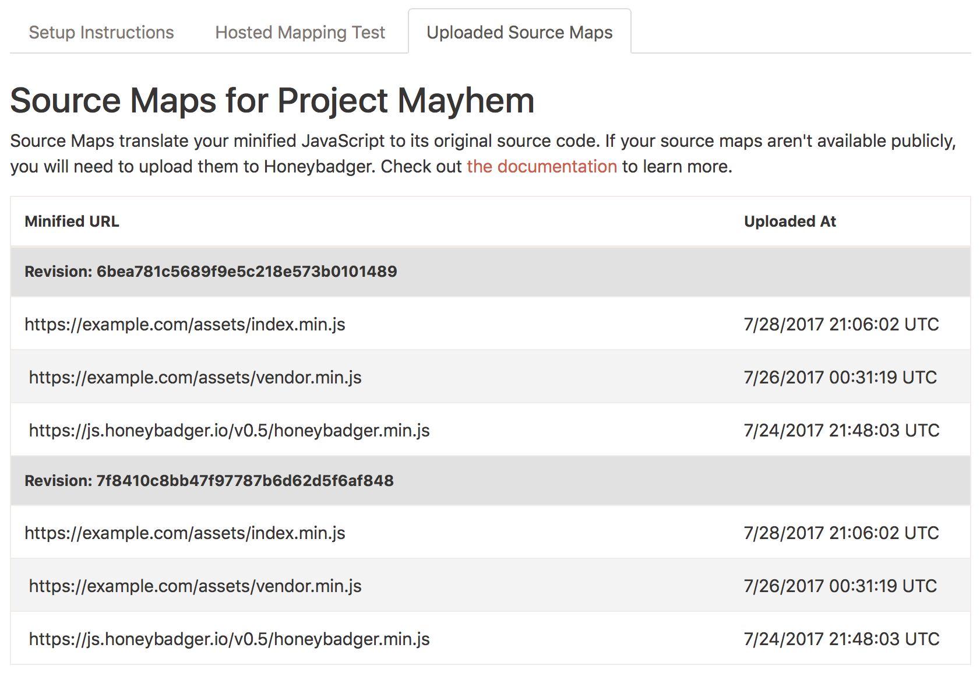This screenshot has height=676, width=980.
Task: Sort by the Uploaded At column header
Action: click(790, 221)
